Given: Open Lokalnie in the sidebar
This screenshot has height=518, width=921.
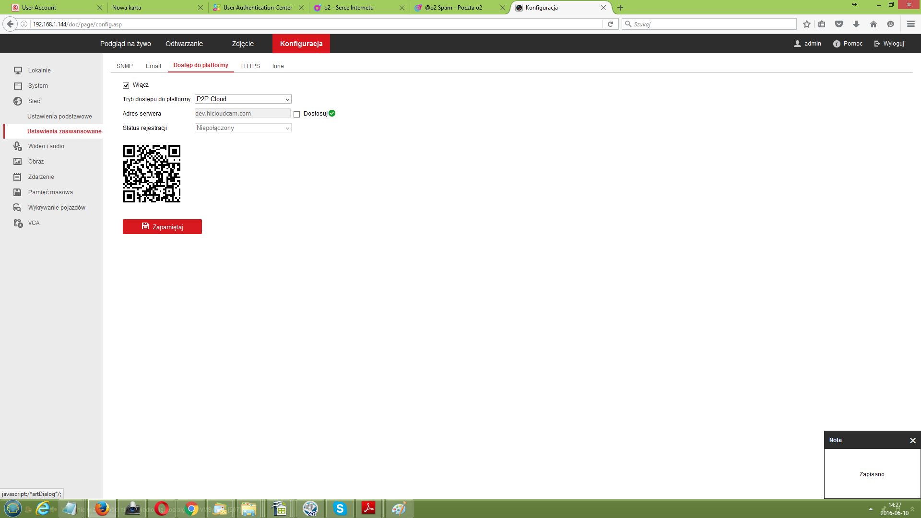Looking at the screenshot, I should [39, 71].
